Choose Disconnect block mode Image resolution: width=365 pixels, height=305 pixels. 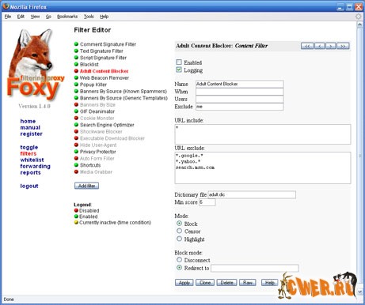180,260
